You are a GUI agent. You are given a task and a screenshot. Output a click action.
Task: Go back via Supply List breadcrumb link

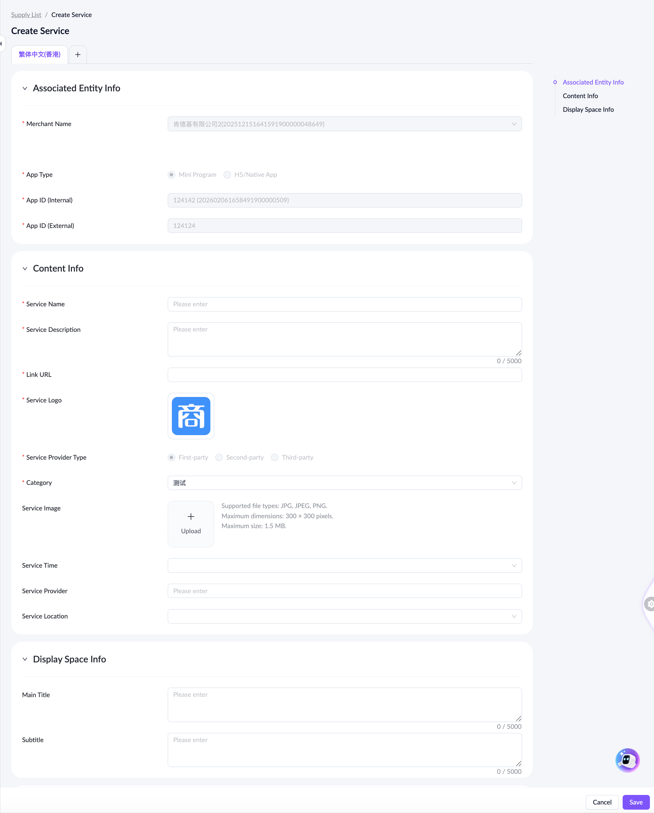coord(26,15)
